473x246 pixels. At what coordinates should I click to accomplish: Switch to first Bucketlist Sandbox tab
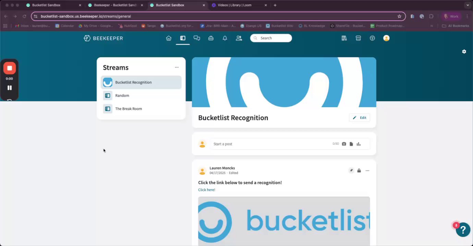[53, 5]
